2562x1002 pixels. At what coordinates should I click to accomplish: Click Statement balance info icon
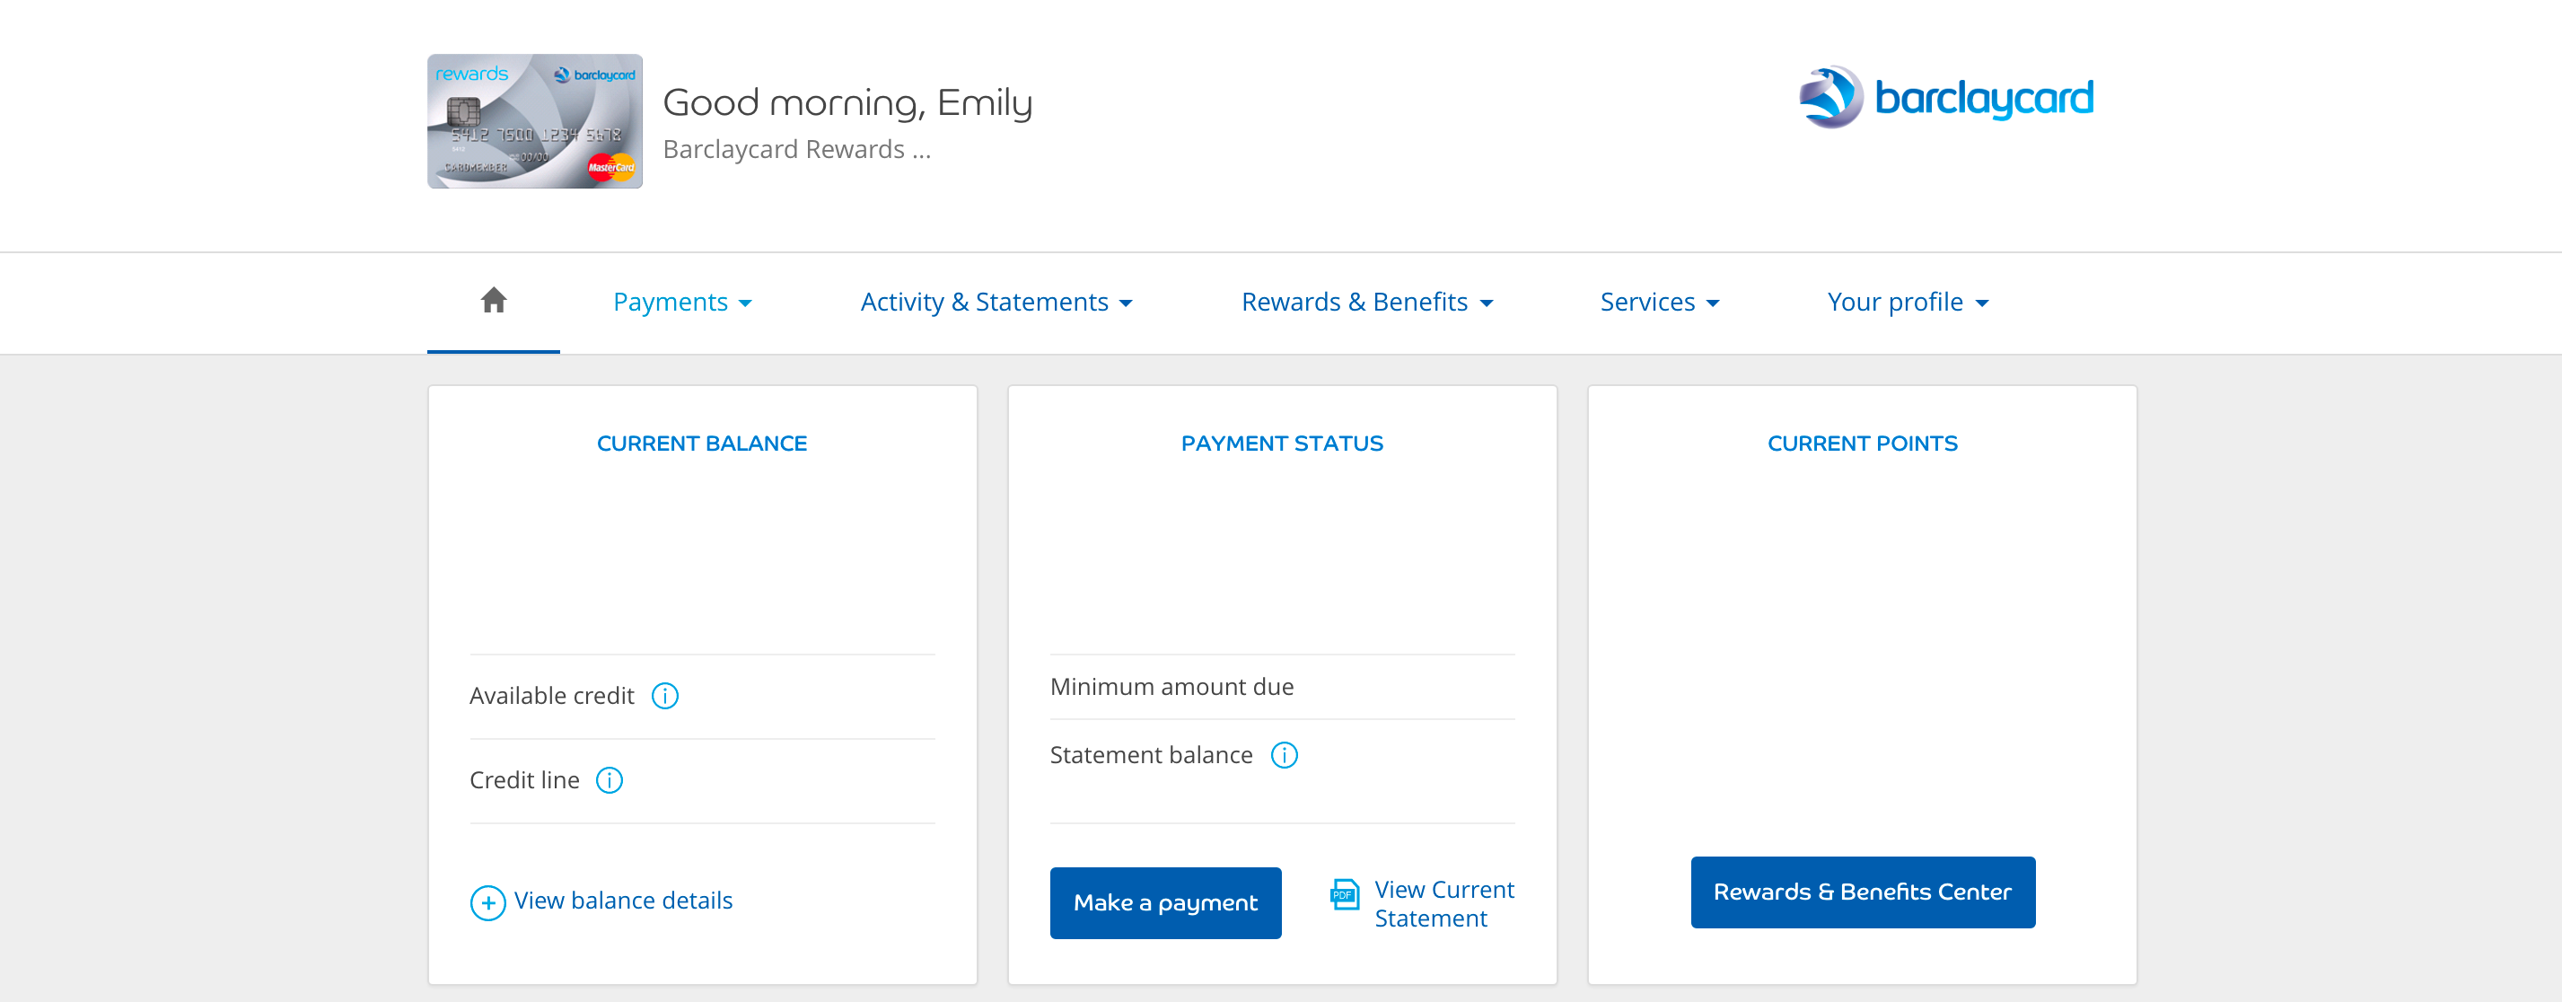[1284, 755]
